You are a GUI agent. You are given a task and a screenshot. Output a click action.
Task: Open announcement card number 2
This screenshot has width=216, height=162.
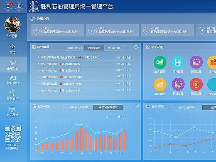112,30
